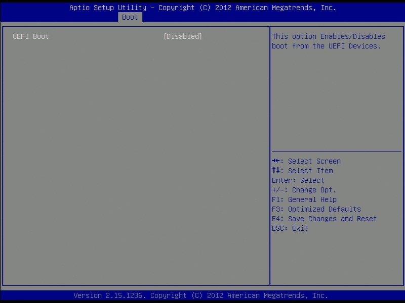
Task: Click the divider line above the key legend
Action: (x=336, y=151)
